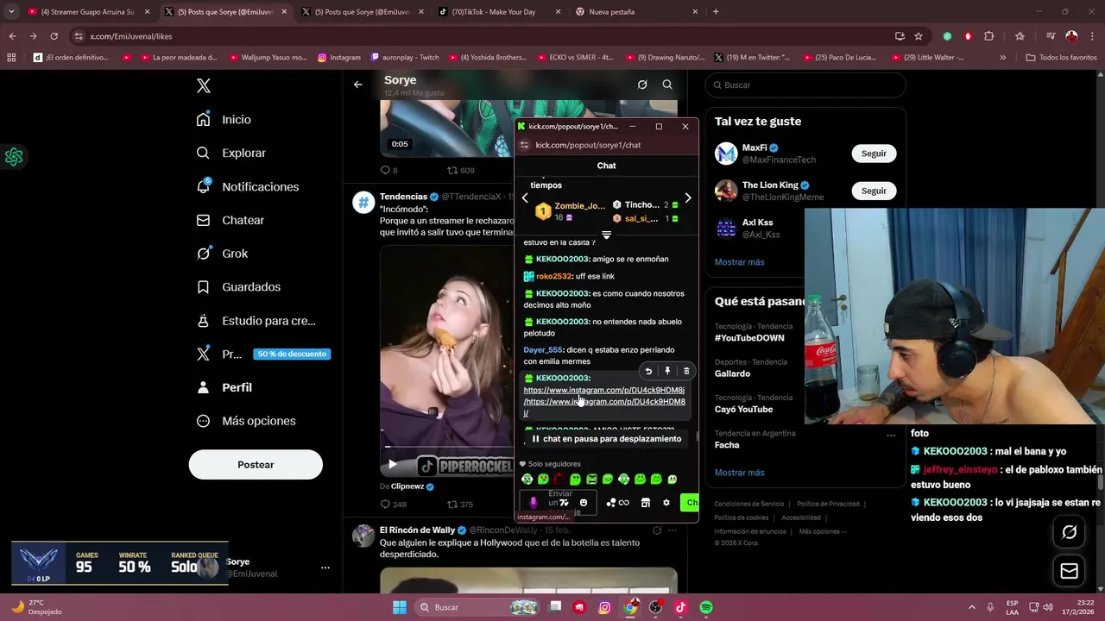
Task: Open Windows Start menu
Action: pos(399,607)
